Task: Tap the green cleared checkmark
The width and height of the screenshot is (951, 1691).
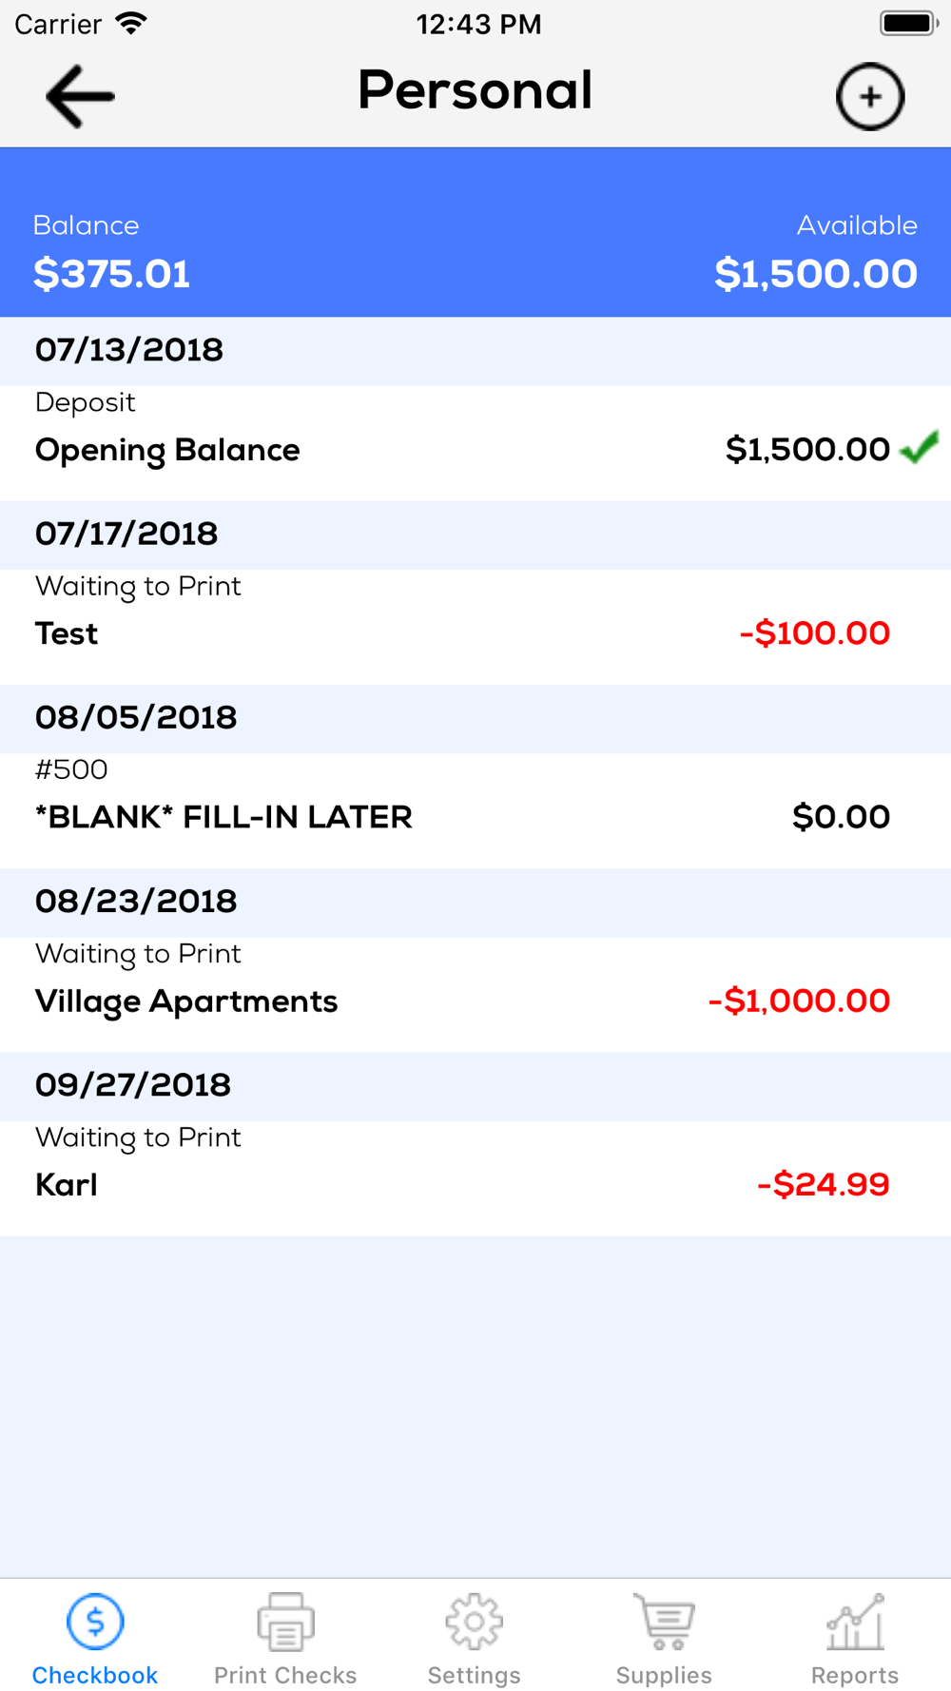Action: coord(919,447)
